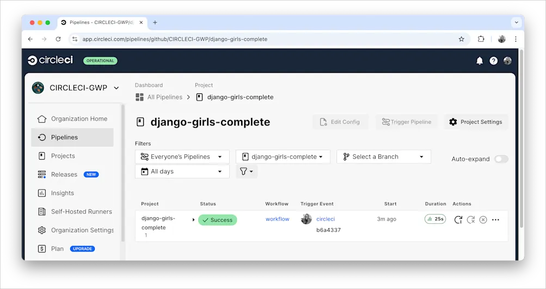Open a new browser tab
The image size is (546, 289).
coord(155,23)
